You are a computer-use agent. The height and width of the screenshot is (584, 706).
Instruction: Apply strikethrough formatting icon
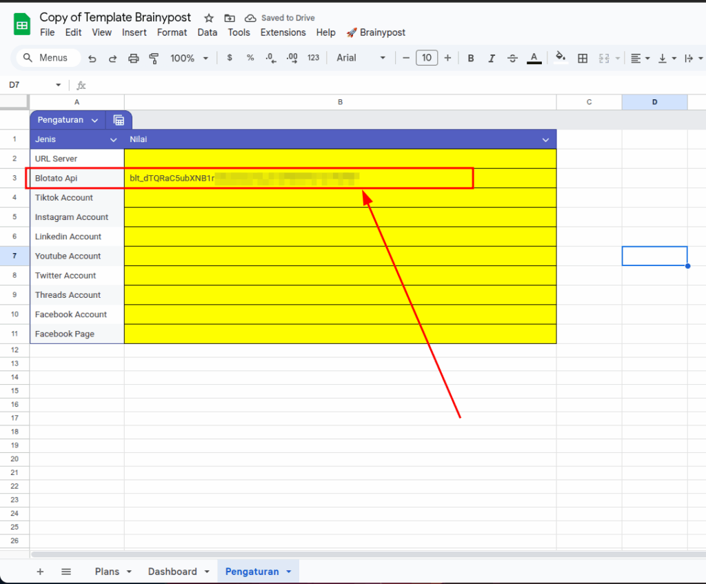click(x=512, y=59)
